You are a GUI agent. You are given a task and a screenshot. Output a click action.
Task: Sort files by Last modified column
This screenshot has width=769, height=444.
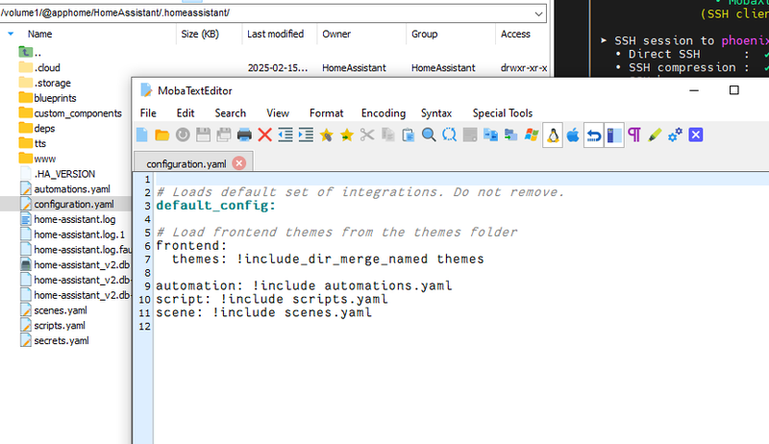(275, 34)
